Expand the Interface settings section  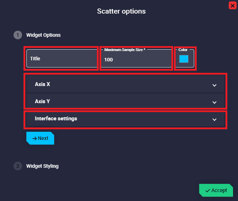pos(107,119)
